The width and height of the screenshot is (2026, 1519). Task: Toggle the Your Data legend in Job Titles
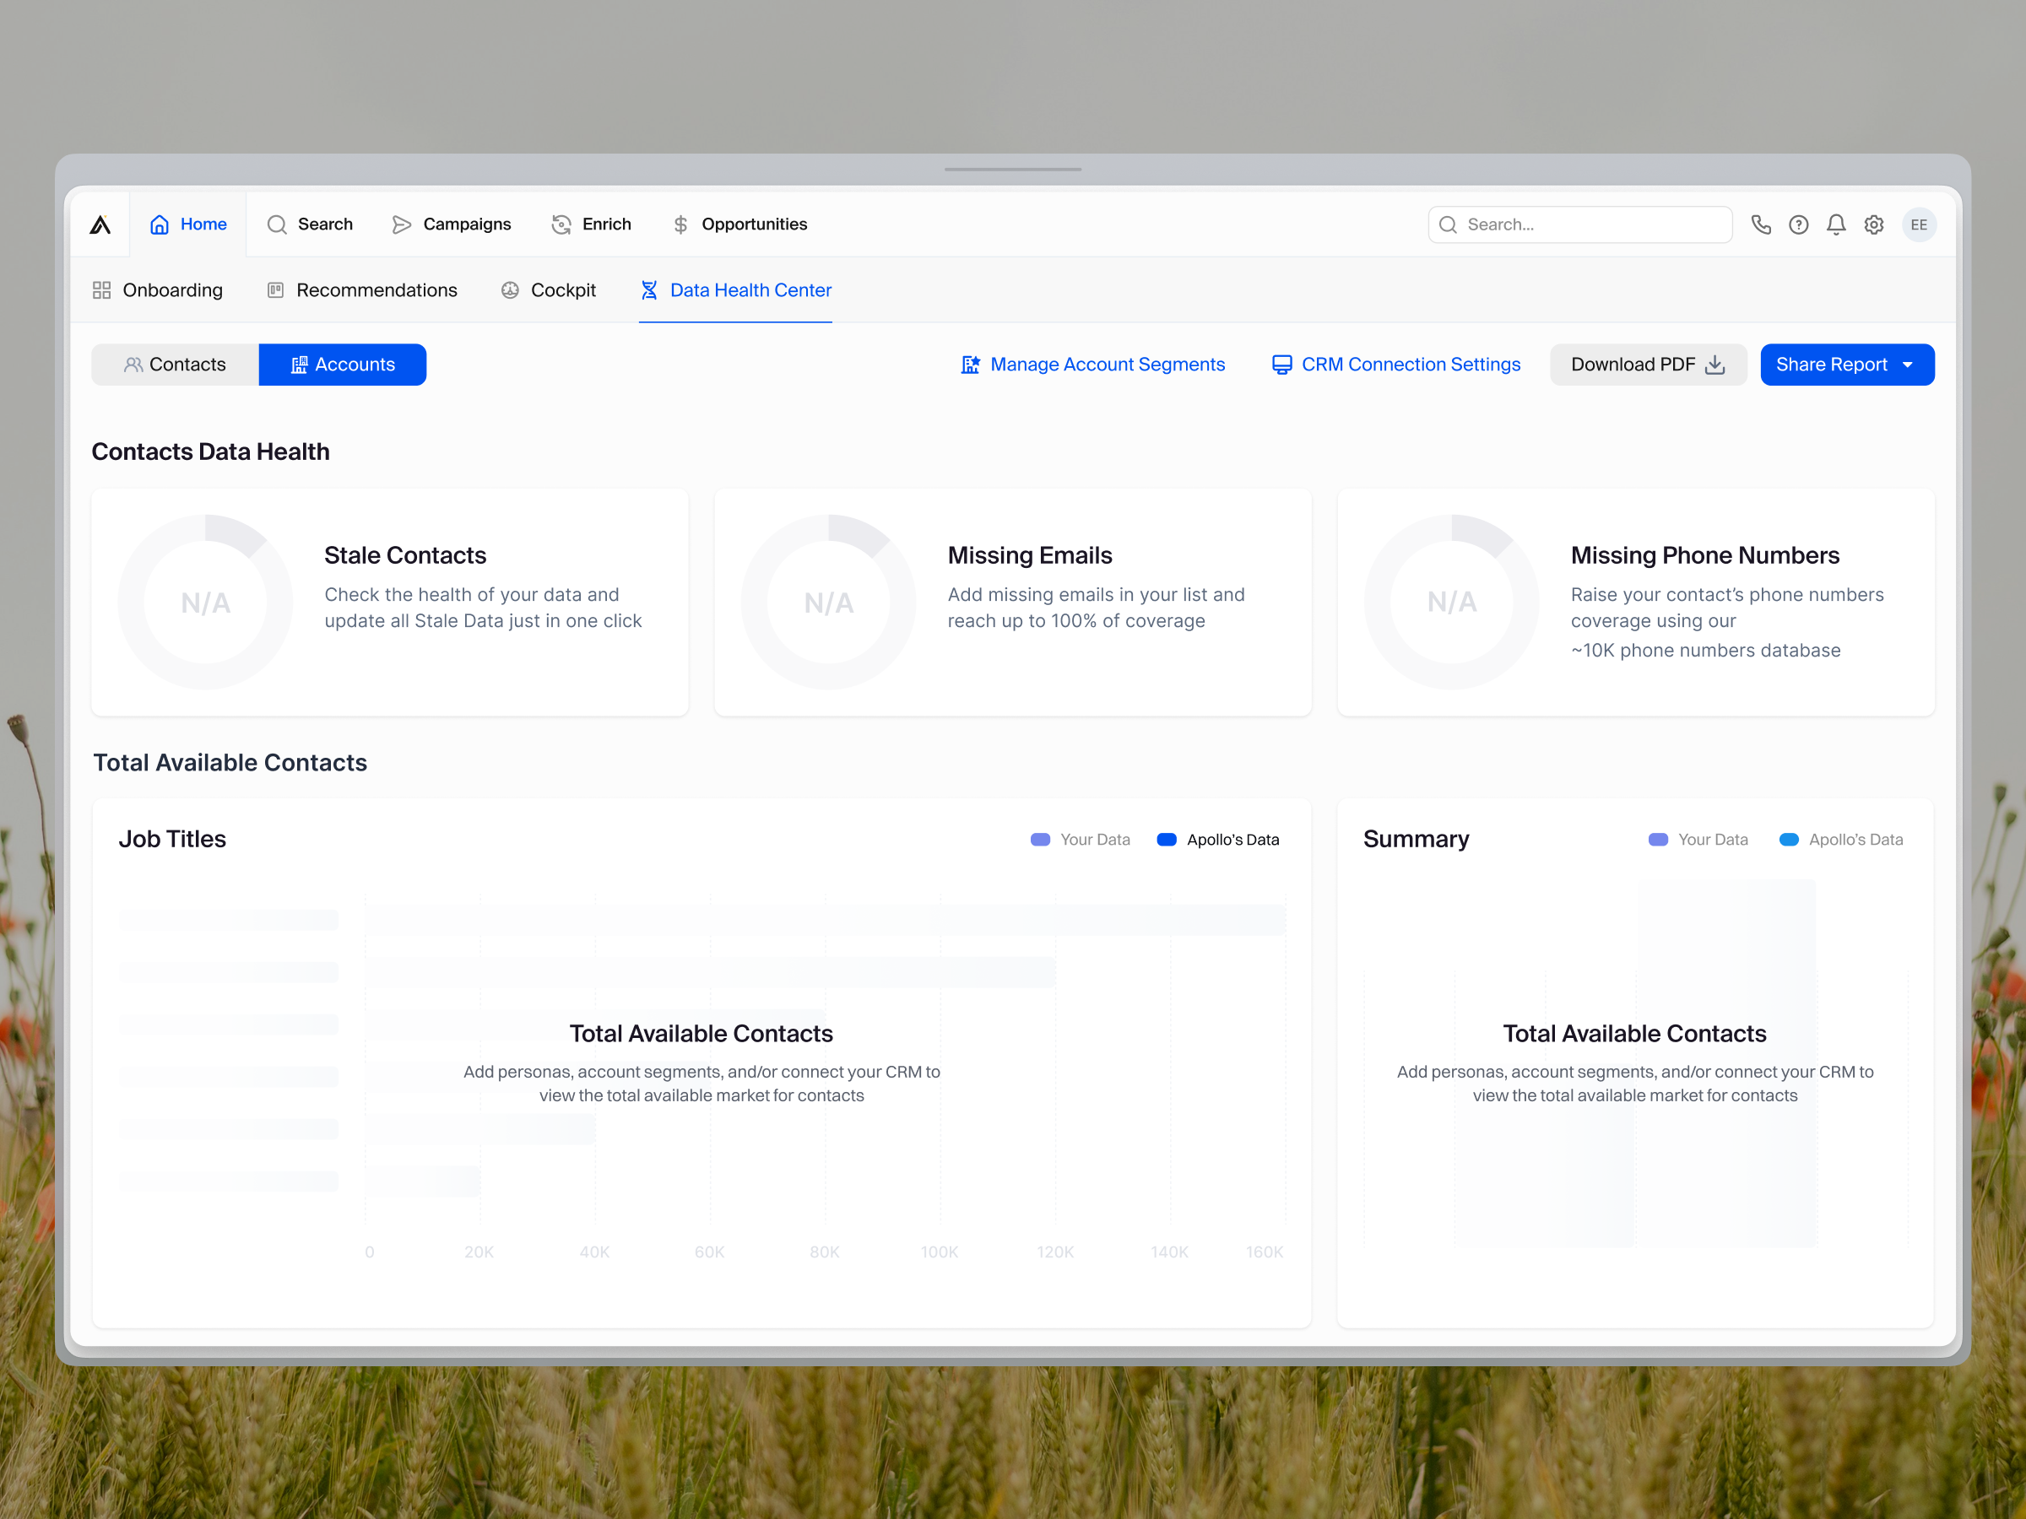[x=1080, y=839]
